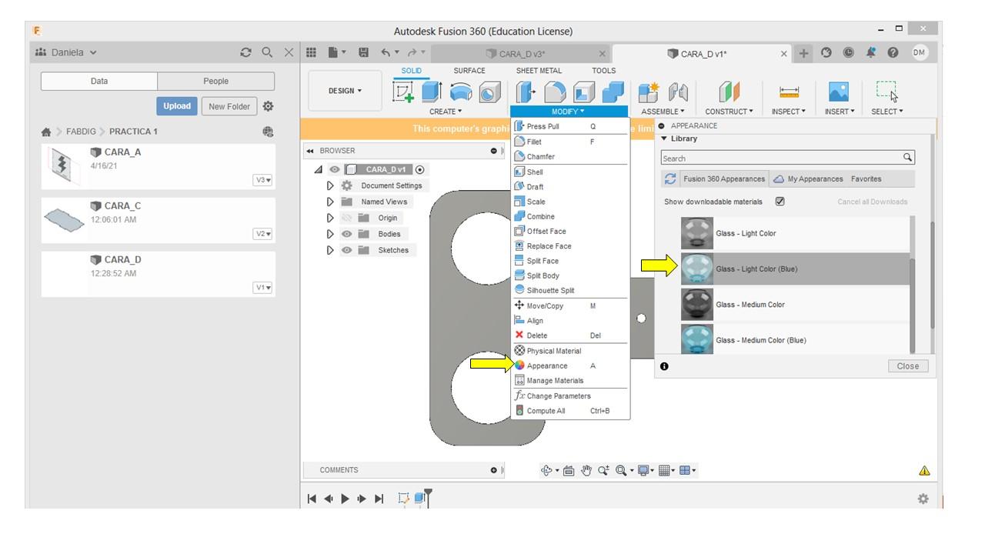
Task: Switch to the SHEET METAL tab
Action: 539,71
